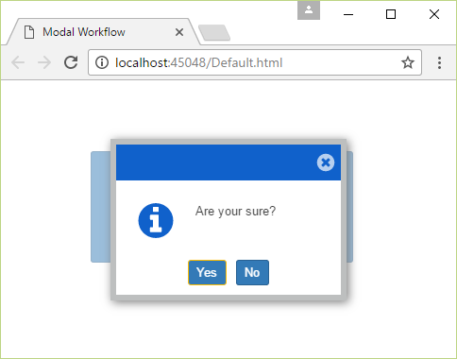Focus the address bar showing localhost:45048/Default.html
The image size is (457, 359).
[255, 62]
